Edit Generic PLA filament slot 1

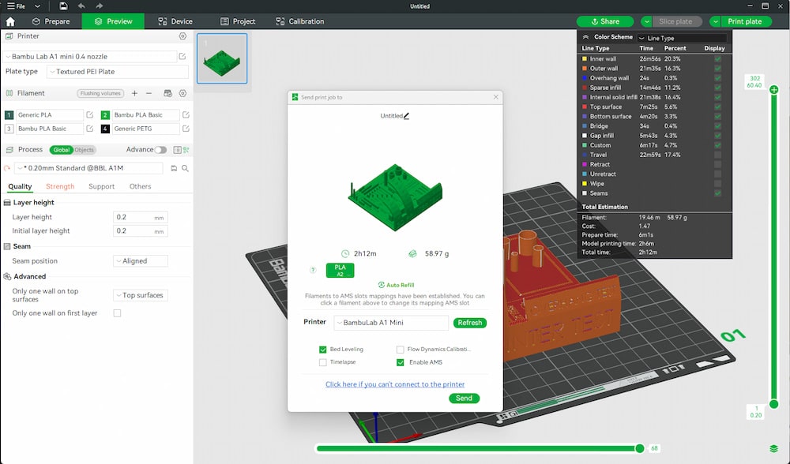tap(90, 114)
